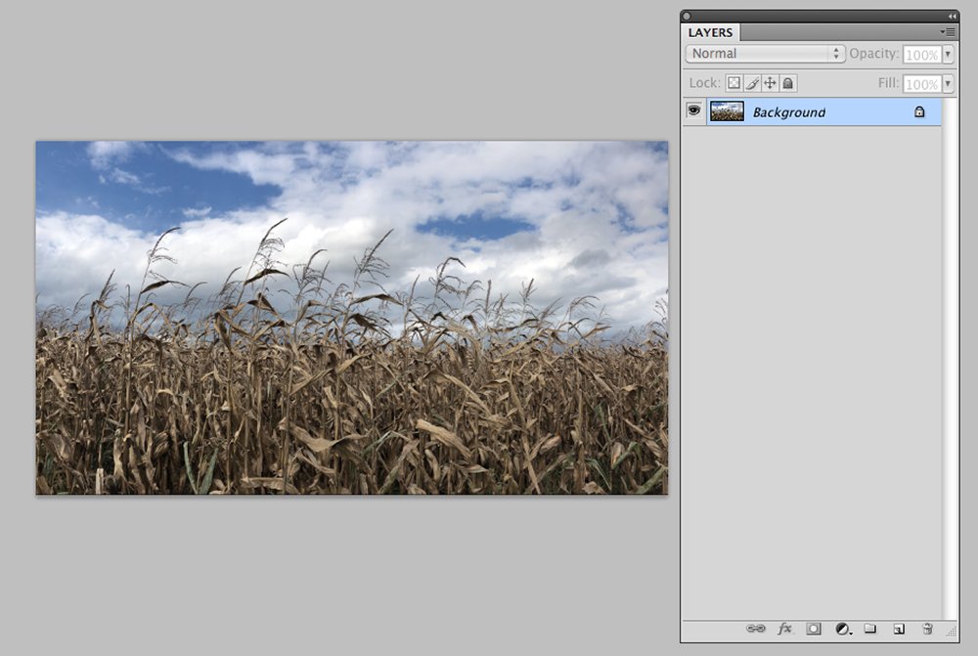Collapse the panel with double arrows
978x656 pixels.
(x=952, y=17)
